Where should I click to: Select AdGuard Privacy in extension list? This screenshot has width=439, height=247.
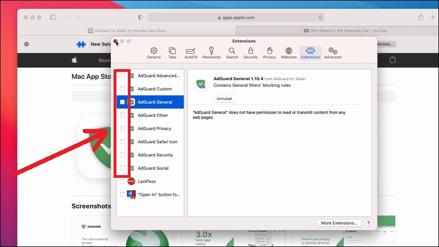pyautogui.click(x=150, y=128)
